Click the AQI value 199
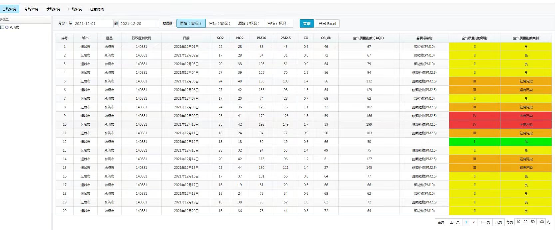Image resolution: width=555 pixels, height=230 pixels. tap(369, 124)
